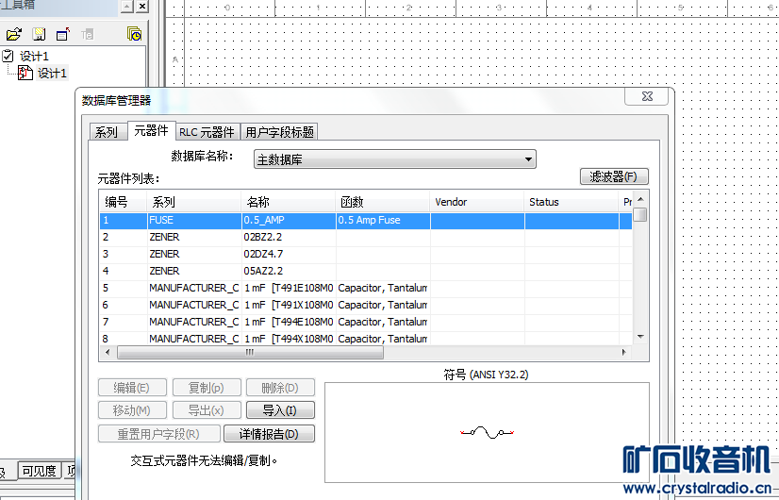This screenshot has height=500, width=779.
Task: Select component row with T494X108M0
Action: click(366, 338)
